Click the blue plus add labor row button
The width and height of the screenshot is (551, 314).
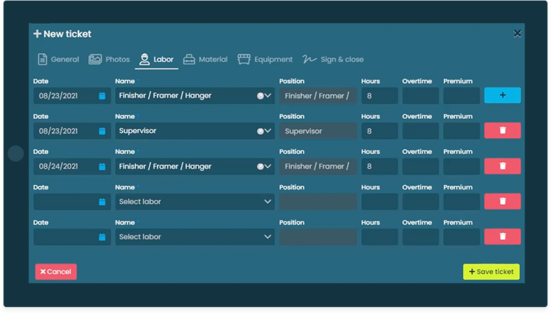(x=502, y=96)
